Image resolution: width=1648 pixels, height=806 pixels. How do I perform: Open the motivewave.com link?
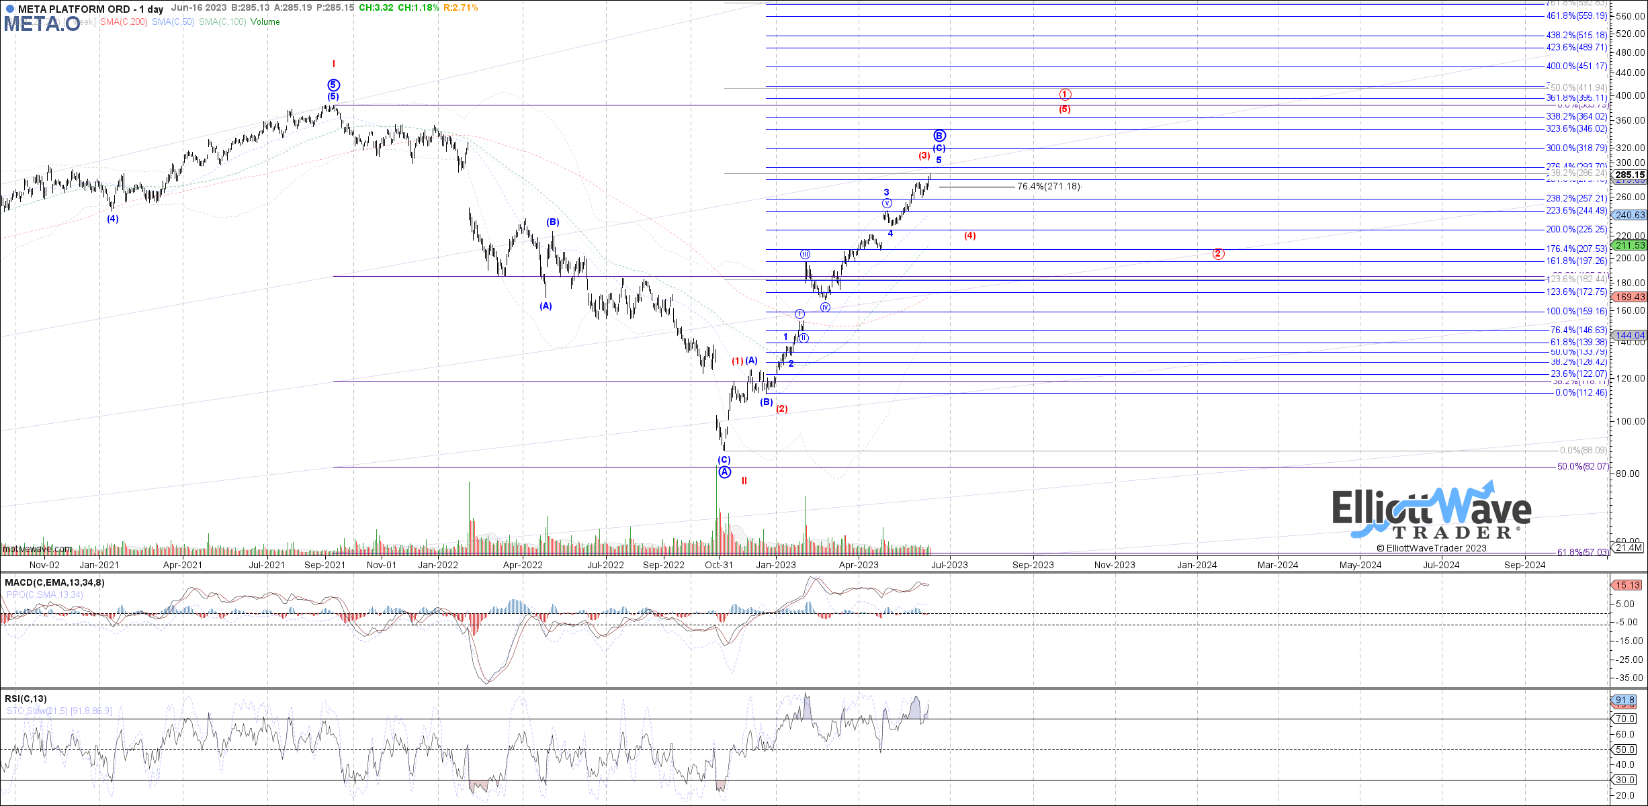point(37,549)
